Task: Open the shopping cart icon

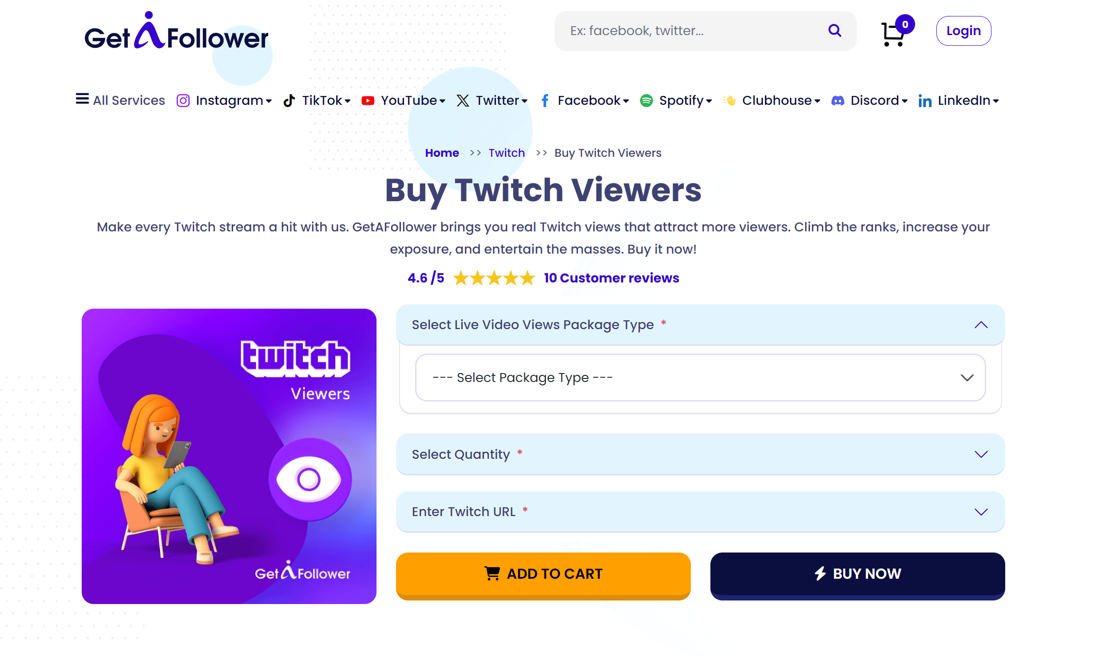Action: click(x=893, y=34)
